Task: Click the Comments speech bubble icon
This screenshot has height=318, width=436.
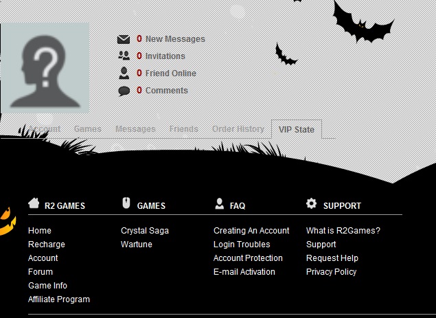Action: [124, 91]
